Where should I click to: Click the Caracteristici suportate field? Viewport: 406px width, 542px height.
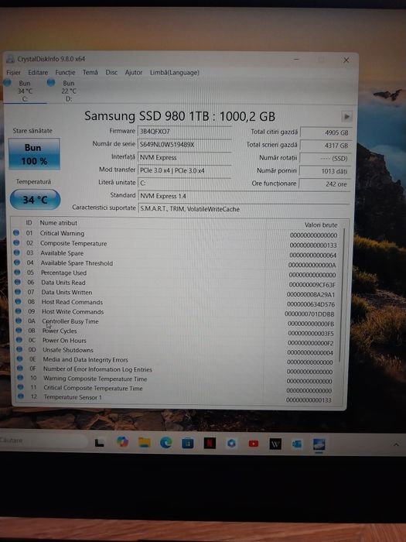[x=244, y=209]
